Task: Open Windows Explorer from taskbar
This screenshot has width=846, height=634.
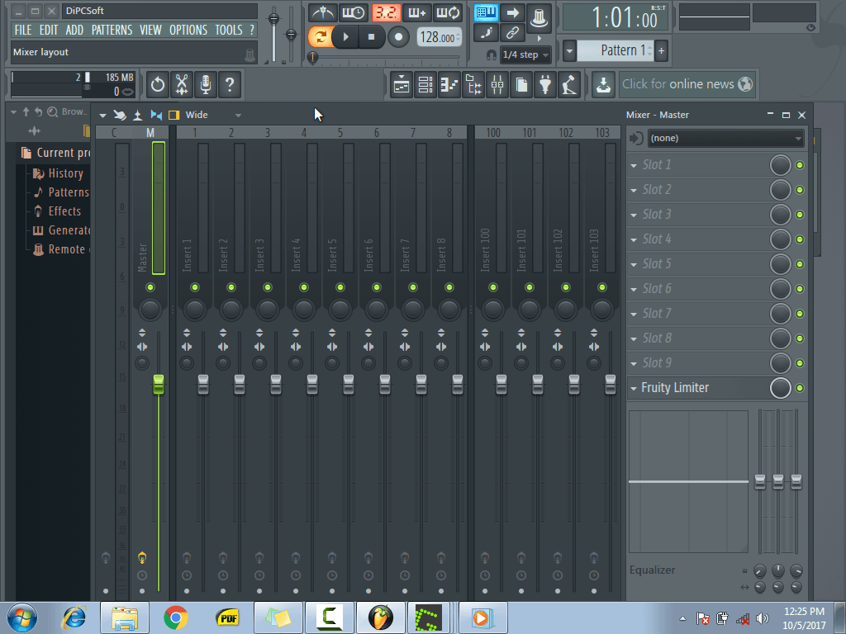Action: pyautogui.click(x=125, y=617)
